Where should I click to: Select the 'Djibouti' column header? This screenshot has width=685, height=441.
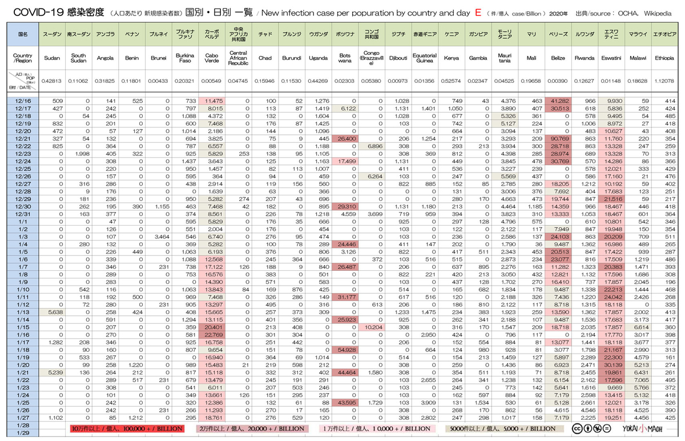(398, 58)
